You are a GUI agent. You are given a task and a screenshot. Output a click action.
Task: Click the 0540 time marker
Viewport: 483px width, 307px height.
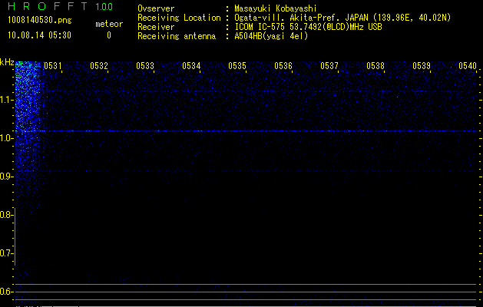pyautogui.click(x=468, y=66)
